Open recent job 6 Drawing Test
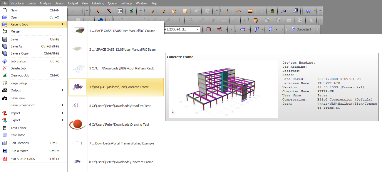 (116, 125)
